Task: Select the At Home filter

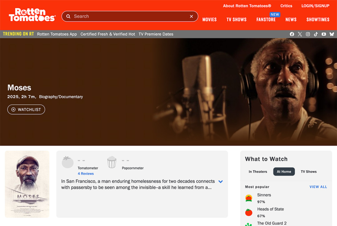Action: pyautogui.click(x=284, y=172)
